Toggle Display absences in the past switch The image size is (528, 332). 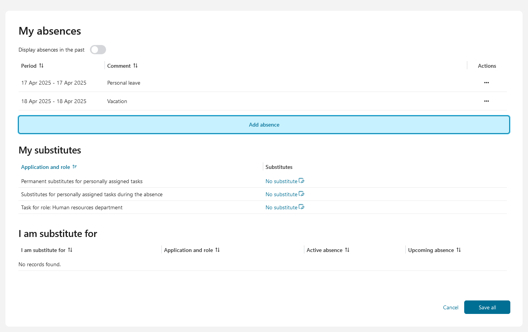(98, 50)
